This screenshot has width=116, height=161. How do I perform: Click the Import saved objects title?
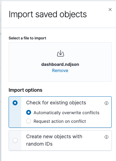point(48,14)
